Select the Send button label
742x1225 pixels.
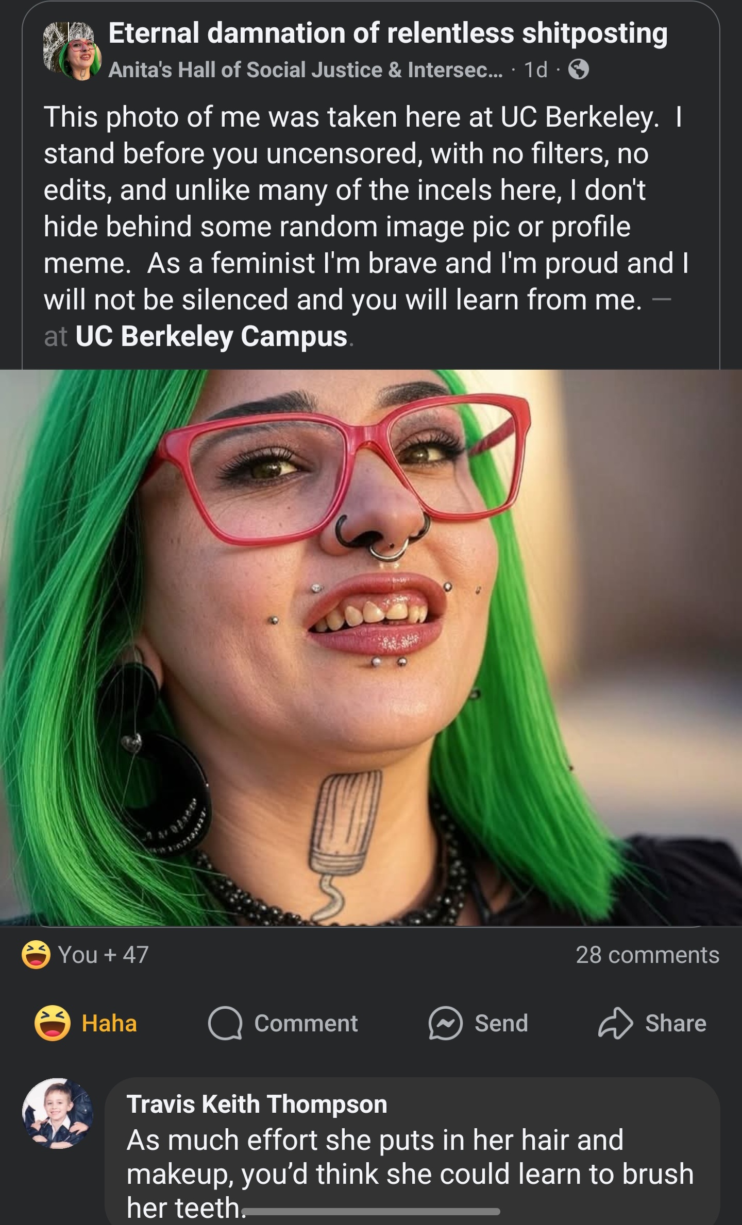point(501,1023)
